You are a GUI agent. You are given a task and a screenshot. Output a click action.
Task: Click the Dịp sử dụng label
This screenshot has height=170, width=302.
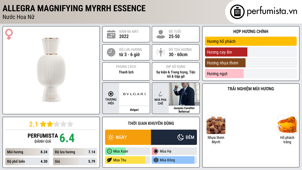[x=176, y=66]
